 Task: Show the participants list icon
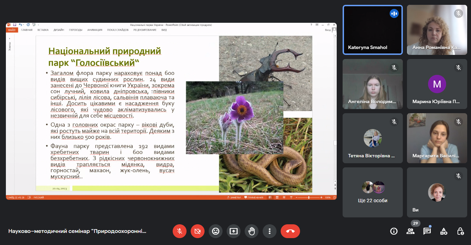(x=410, y=231)
